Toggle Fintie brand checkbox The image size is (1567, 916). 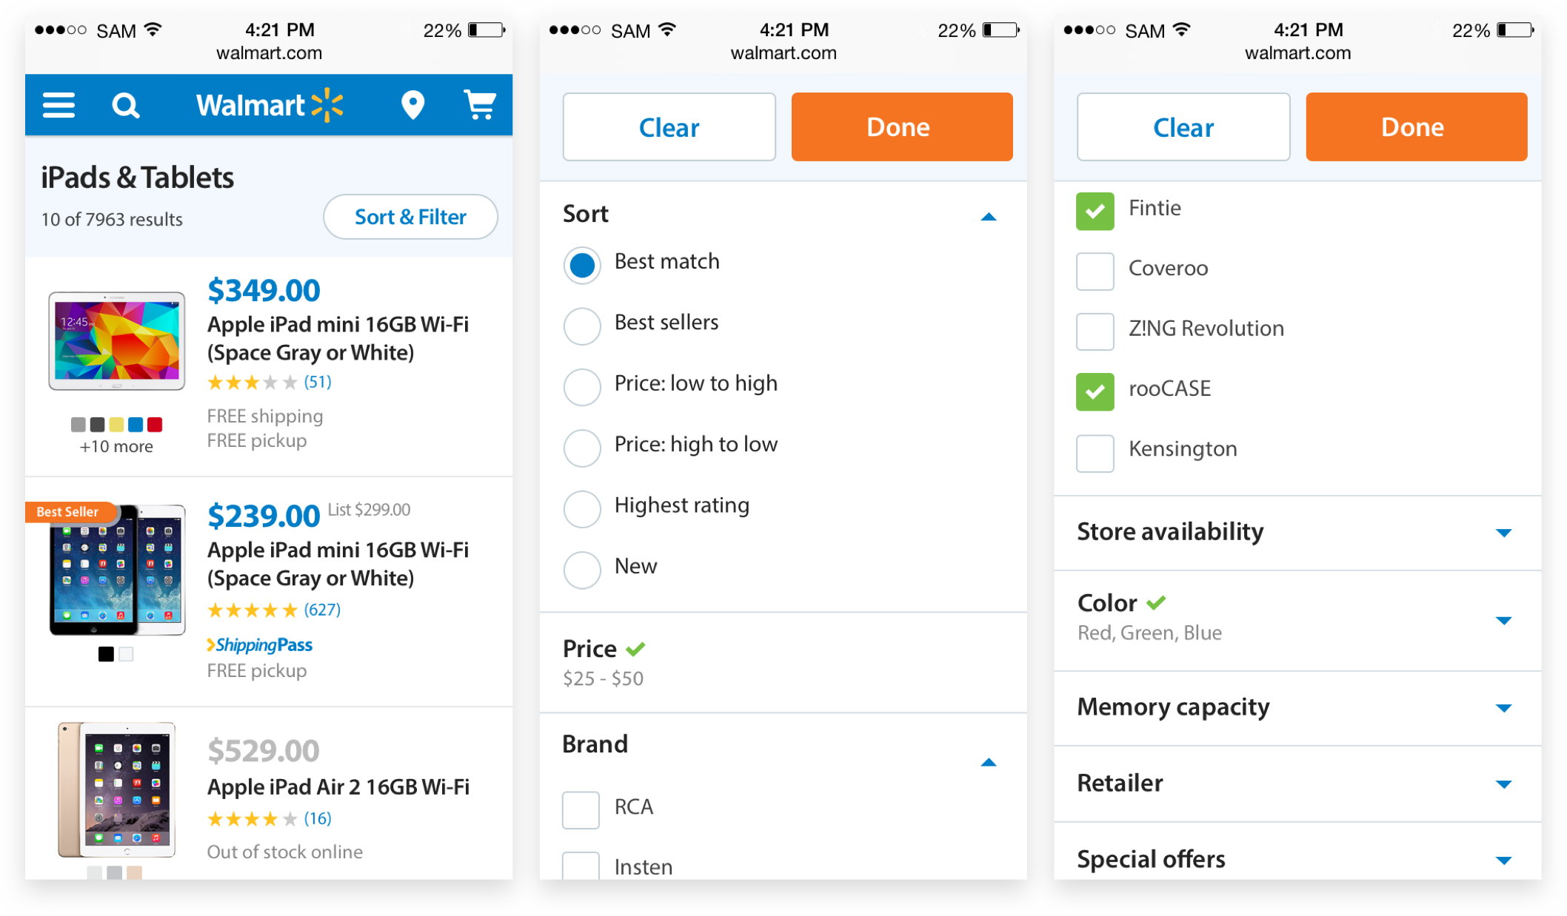(1095, 210)
